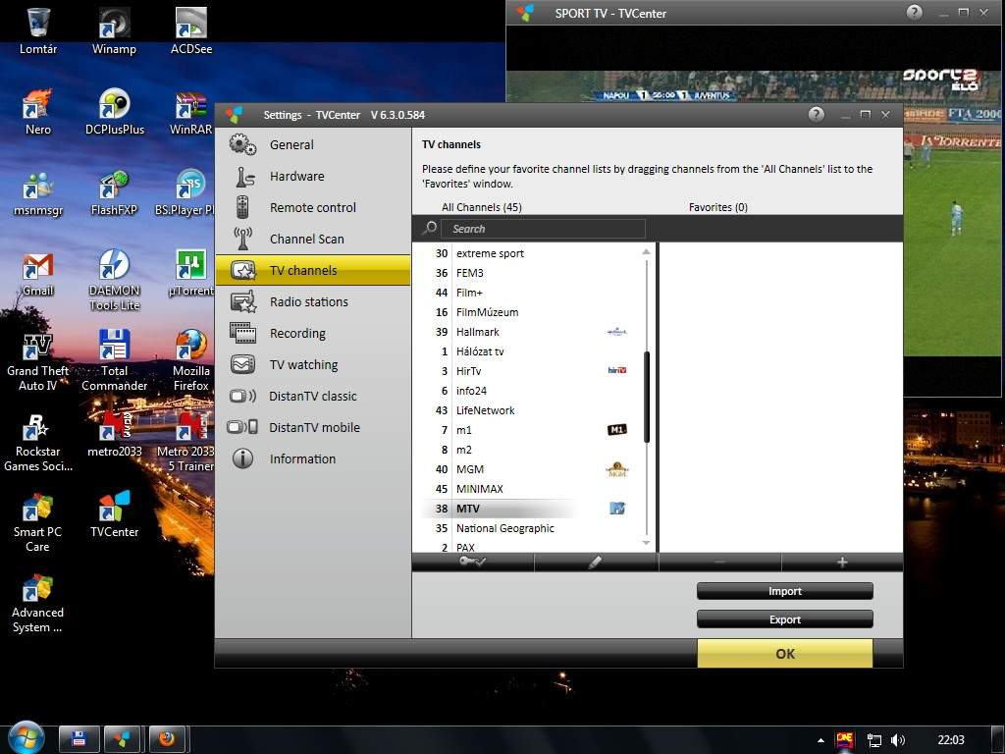Screen dimensions: 1005x754
Task: Open metro2033 desktop icon
Action: tap(114, 435)
